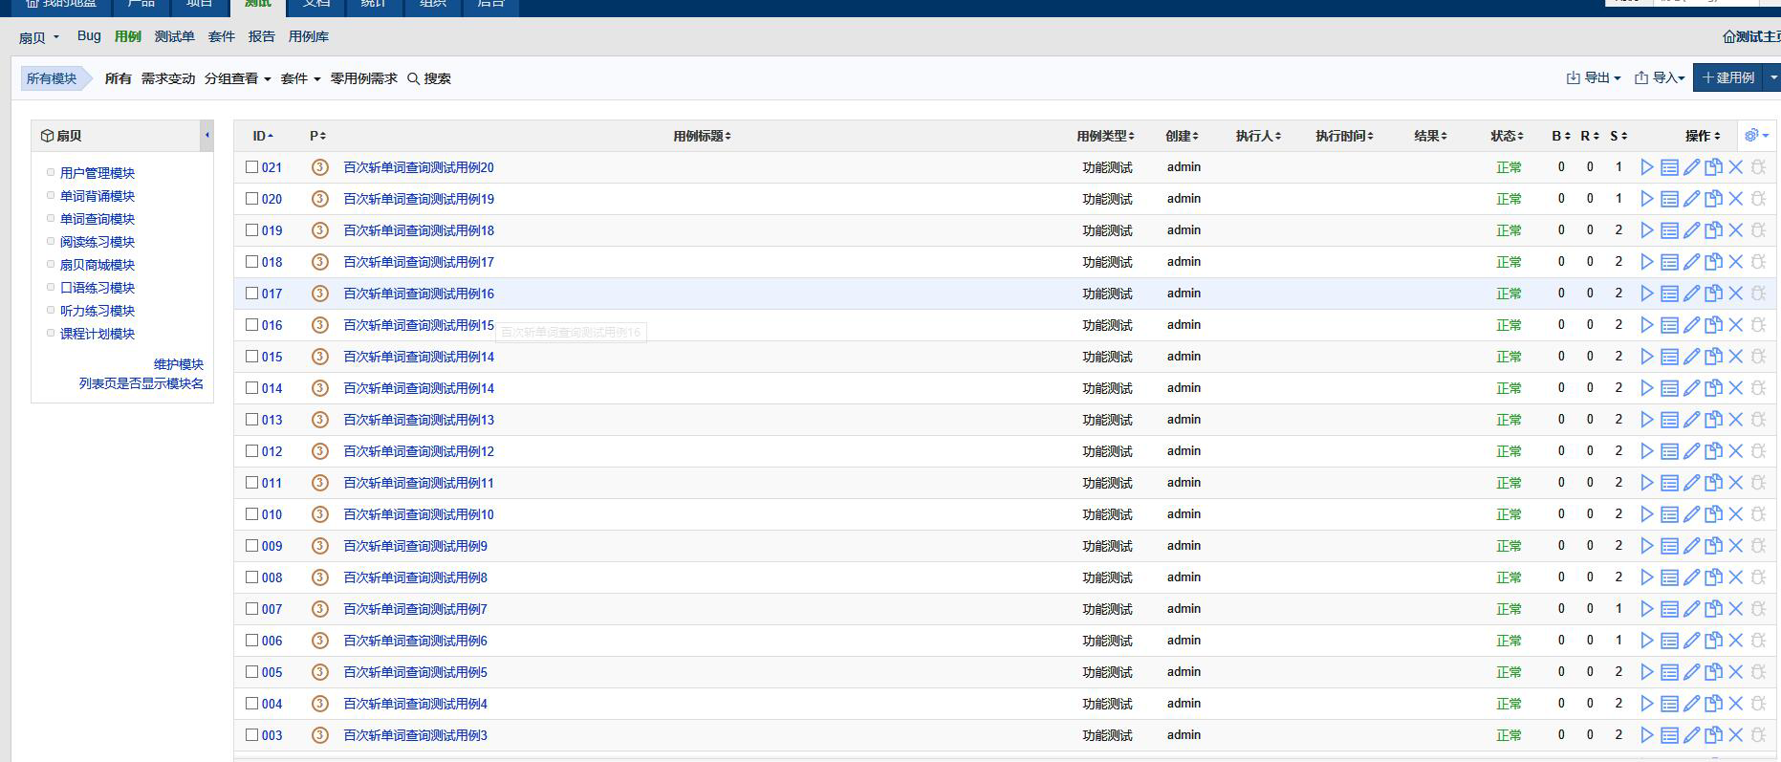Image resolution: width=1781 pixels, height=762 pixels.
Task: Copy test case 018 using copy icon
Action: click(1713, 262)
